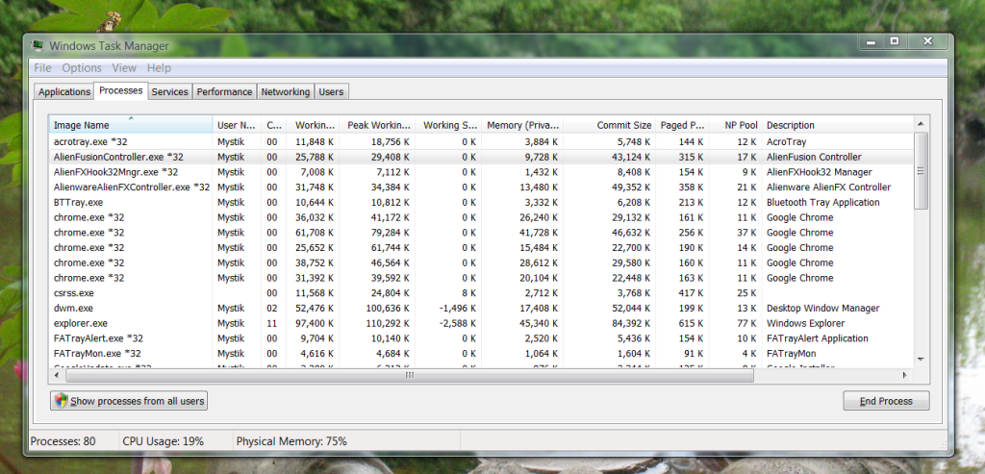
Task: Click the horizontal scrollbar left arrow
Action: click(x=57, y=375)
